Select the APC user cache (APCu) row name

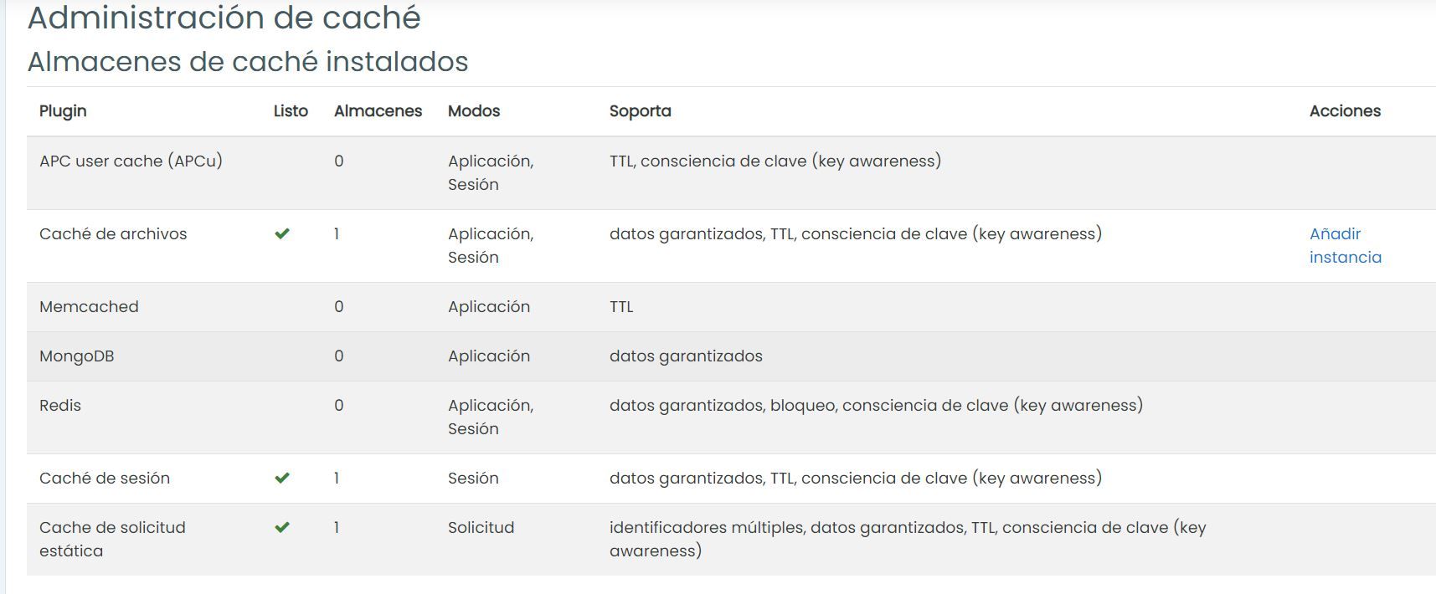131,161
